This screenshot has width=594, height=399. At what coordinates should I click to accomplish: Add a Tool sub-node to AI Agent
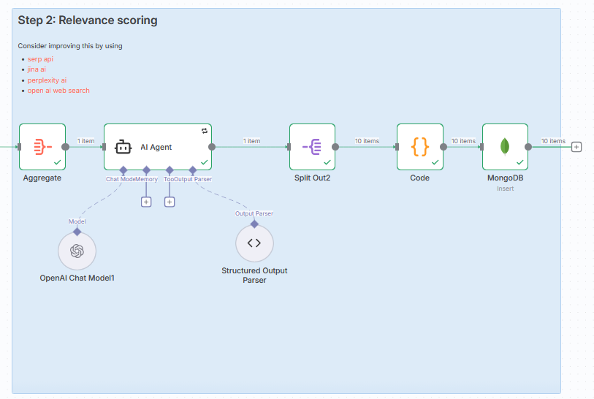(x=170, y=202)
